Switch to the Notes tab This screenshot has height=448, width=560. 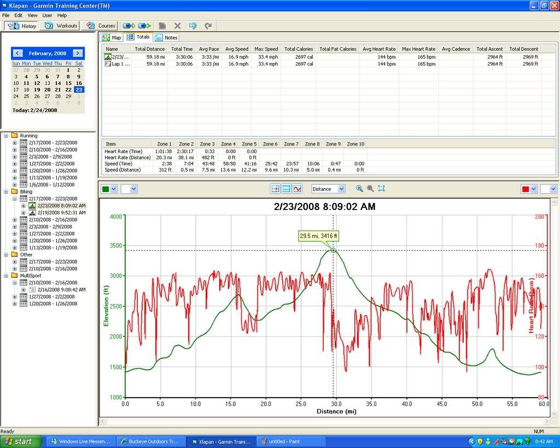pos(166,38)
